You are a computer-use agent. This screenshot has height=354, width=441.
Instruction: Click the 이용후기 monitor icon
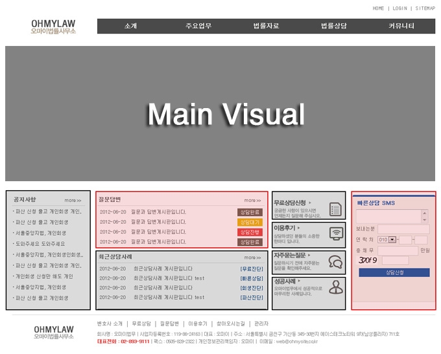[335, 233]
